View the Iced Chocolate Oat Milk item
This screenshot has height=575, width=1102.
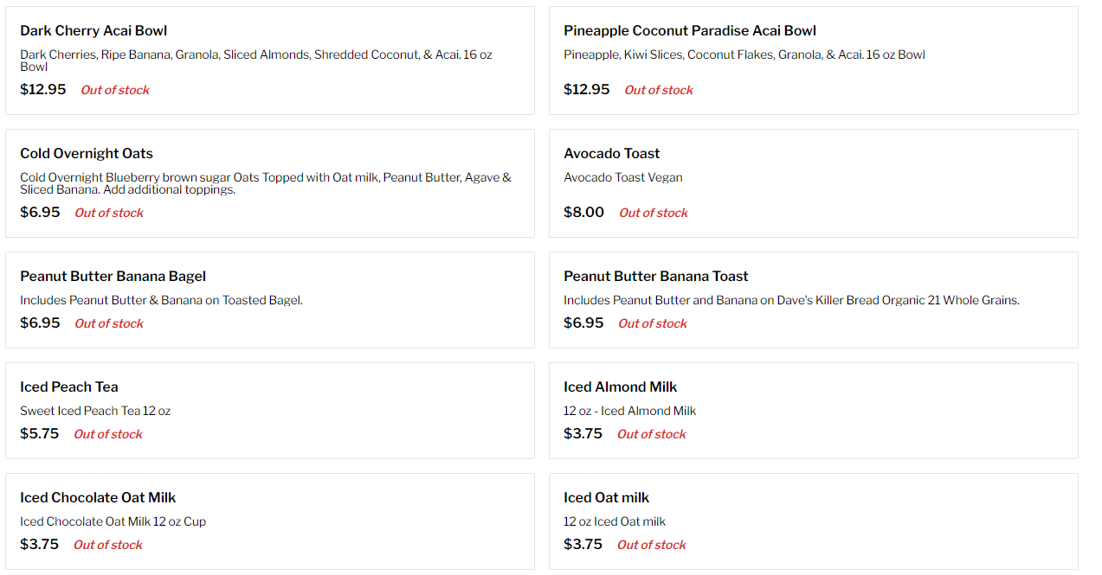(98, 498)
